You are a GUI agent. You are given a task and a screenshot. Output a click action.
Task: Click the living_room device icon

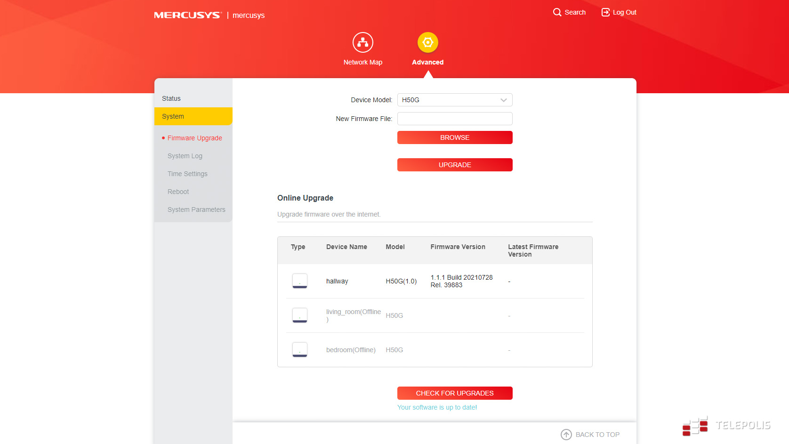pos(299,315)
